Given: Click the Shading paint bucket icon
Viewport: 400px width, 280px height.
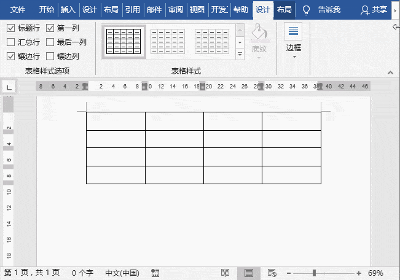Looking at the screenshot, I should (x=259, y=33).
